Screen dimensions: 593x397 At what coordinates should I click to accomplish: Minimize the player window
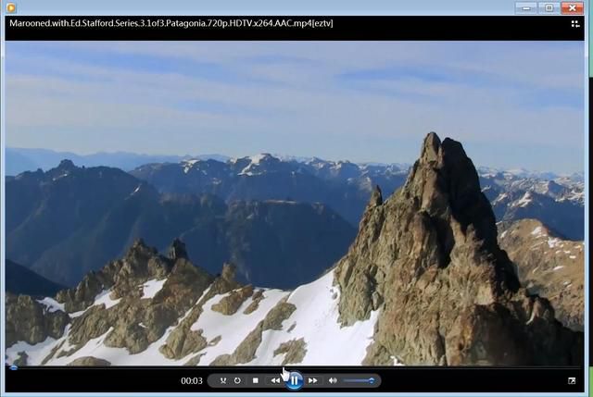pos(526,8)
